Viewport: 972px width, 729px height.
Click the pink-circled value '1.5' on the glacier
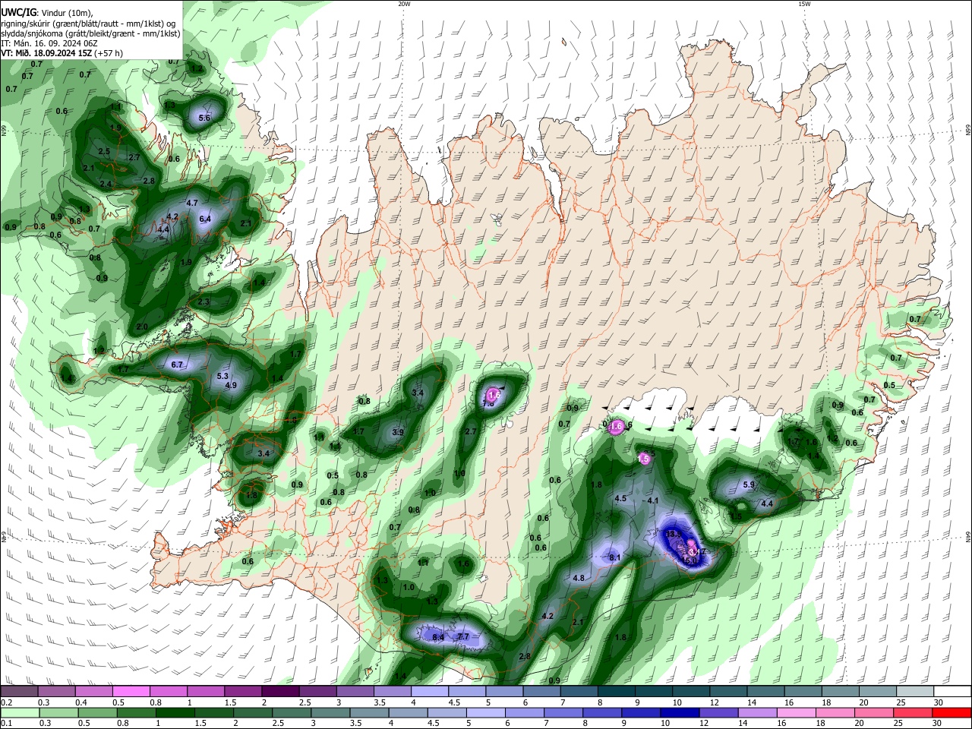644,459
